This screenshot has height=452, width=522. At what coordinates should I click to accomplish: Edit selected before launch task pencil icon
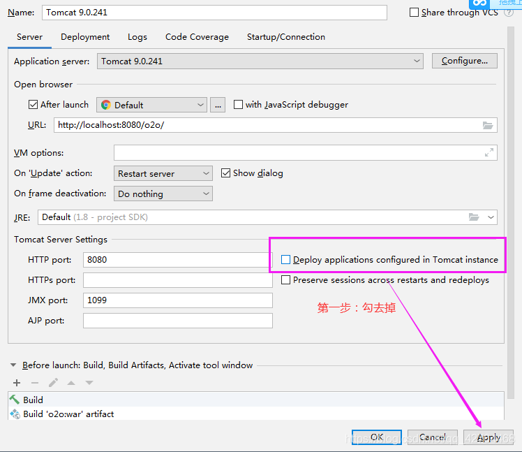(x=53, y=383)
